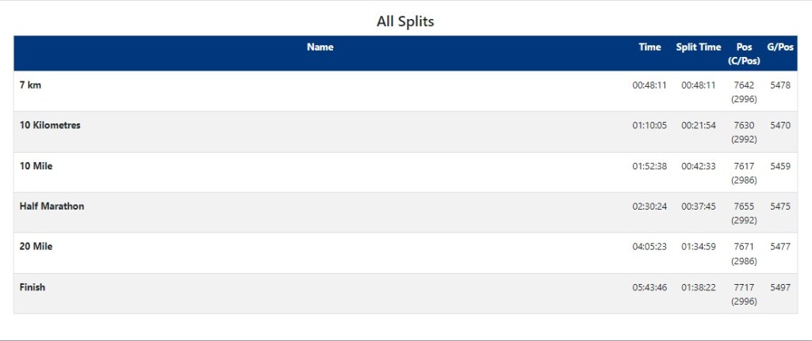Select the G/Pos column header
Screen dimensions: 812x341
point(780,47)
